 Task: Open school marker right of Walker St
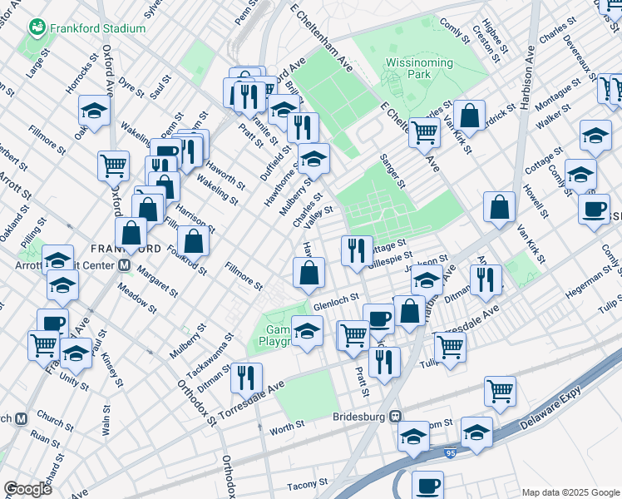[x=595, y=138]
